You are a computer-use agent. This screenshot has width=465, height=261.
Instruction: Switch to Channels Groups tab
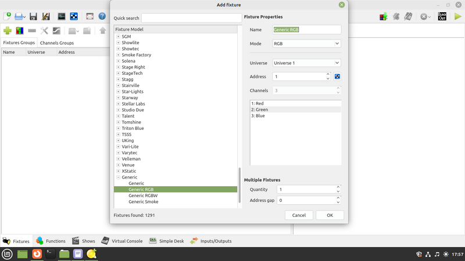pyautogui.click(x=57, y=43)
